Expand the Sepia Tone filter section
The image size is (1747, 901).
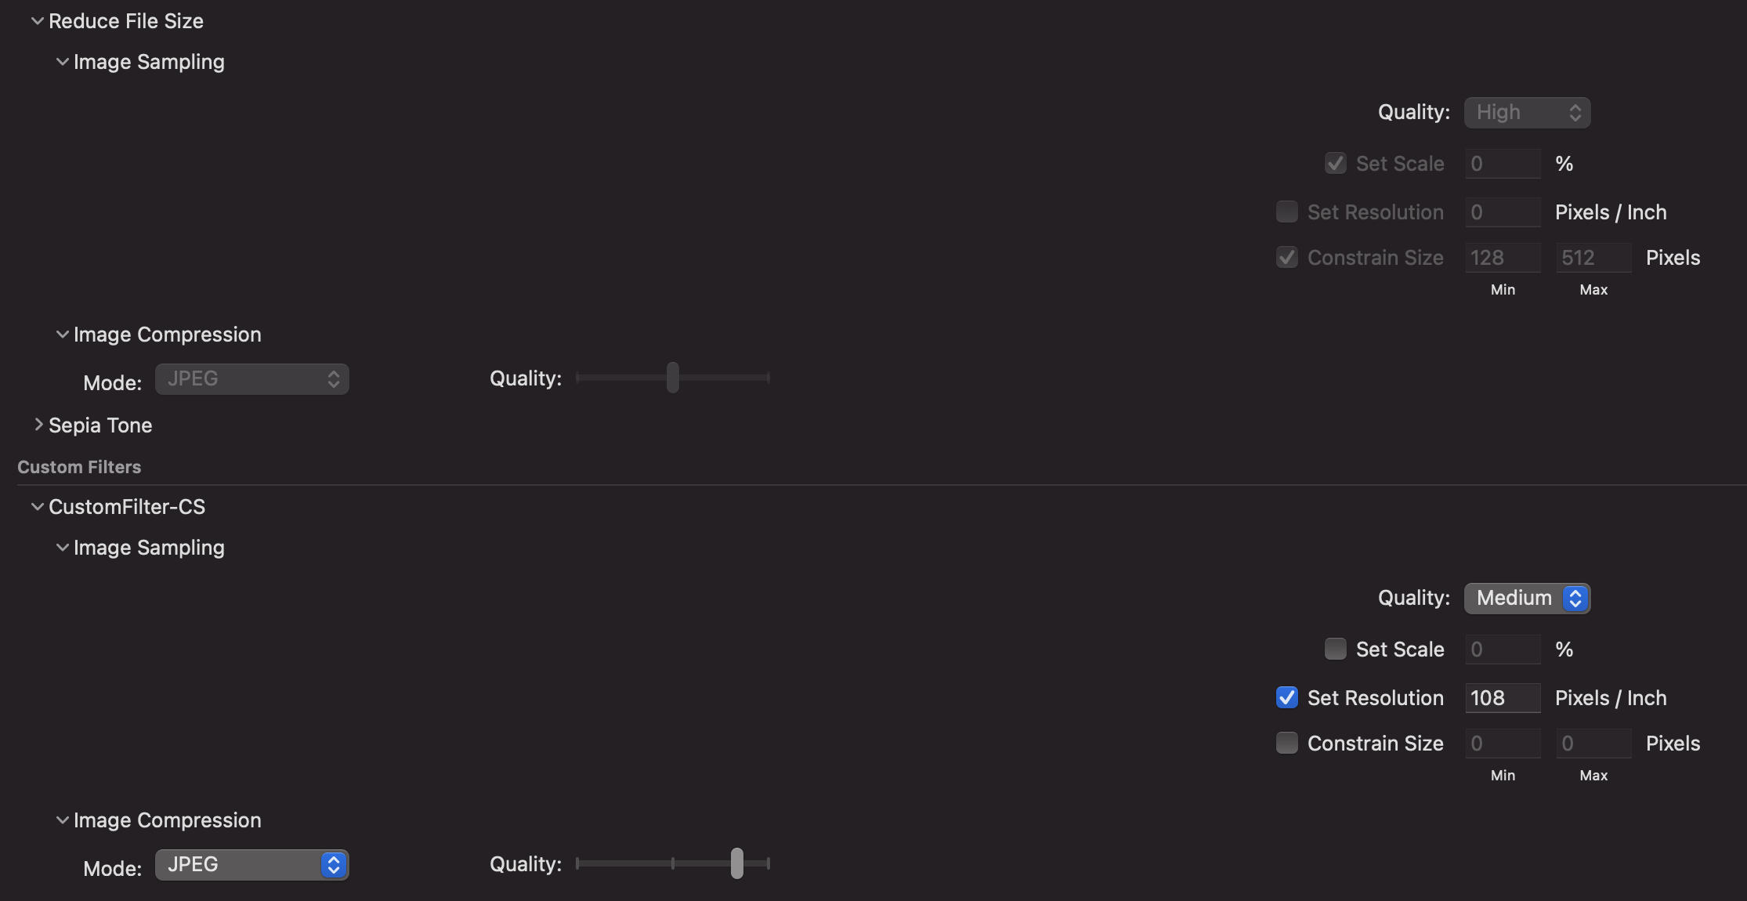coord(35,425)
